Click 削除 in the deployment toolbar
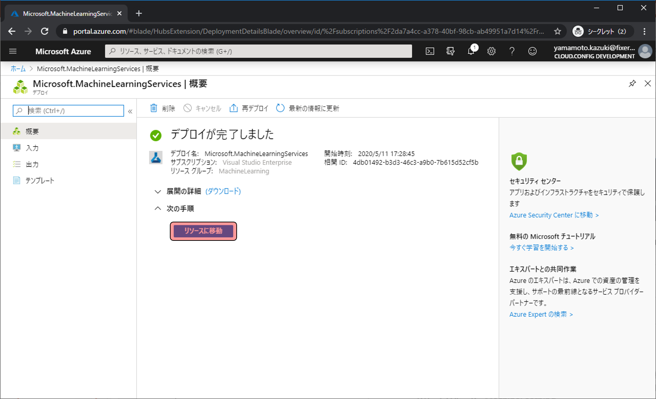 [162, 109]
